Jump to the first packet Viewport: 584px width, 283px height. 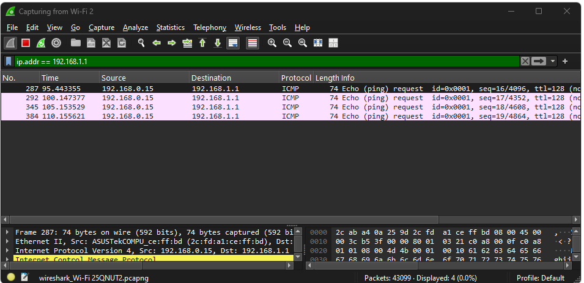pos(202,43)
